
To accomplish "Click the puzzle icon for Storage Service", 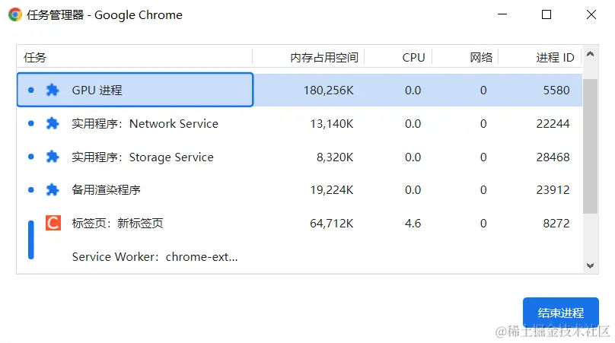I will [52, 157].
